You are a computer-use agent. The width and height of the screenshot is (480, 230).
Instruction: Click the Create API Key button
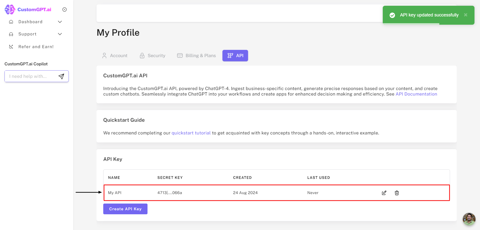click(125, 209)
